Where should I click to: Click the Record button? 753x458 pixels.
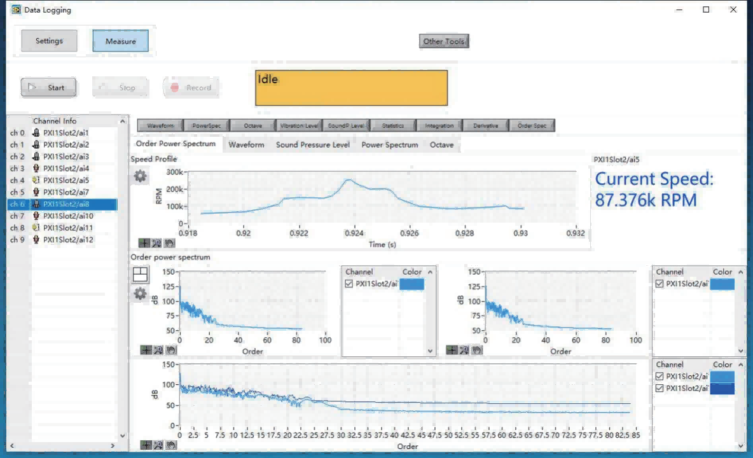(191, 87)
